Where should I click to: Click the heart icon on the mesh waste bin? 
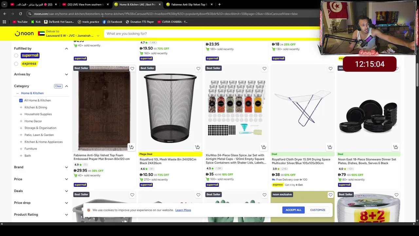(x=198, y=69)
